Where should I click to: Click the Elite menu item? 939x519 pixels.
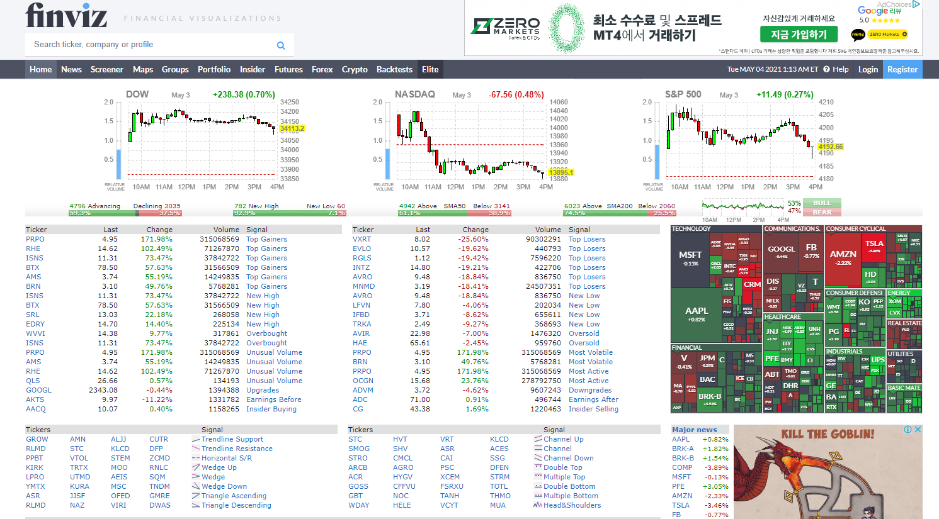tap(430, 69)
